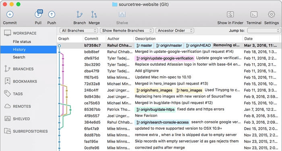Image resolution: width=282 pixels, height=151 pixels.
Task: Expand the BOOKMARKS sidebar section
Action: pos(25,81)
